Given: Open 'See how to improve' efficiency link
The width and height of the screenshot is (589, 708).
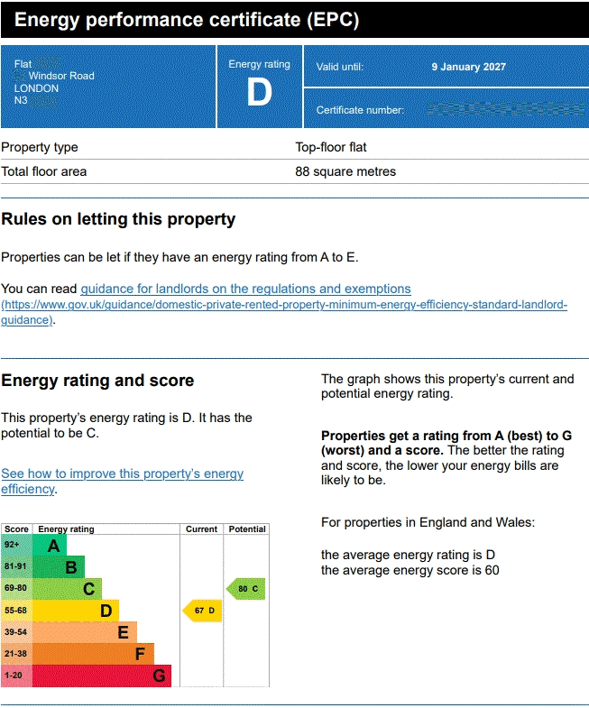Looking at the screenshot, I should click(x=123, y=481).
